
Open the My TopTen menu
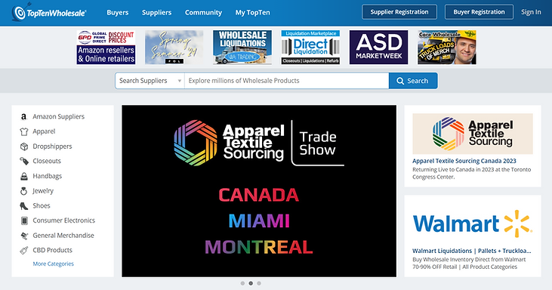(x=253, y=12)
